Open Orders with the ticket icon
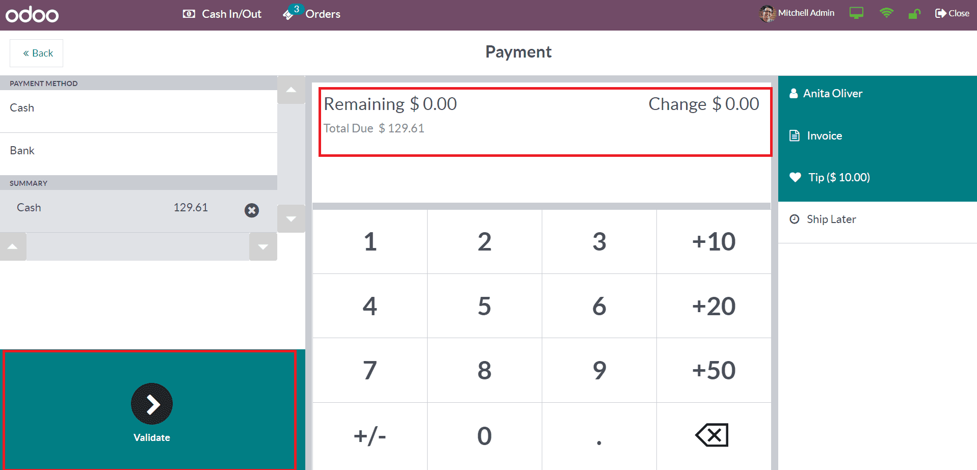This screenshot has height=470, width=977. (312, 14)
